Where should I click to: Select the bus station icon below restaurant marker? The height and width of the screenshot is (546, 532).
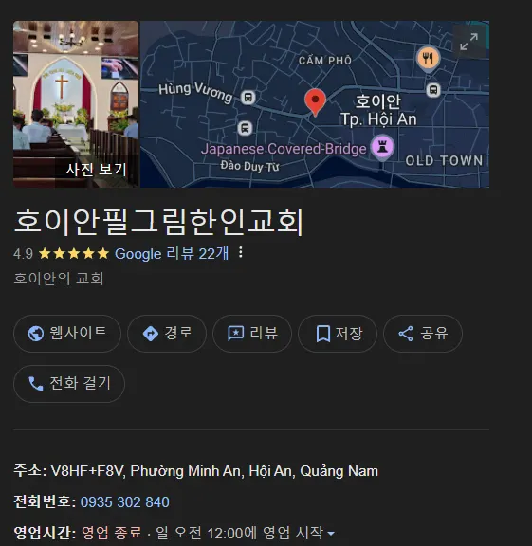[x=433, y=90]
